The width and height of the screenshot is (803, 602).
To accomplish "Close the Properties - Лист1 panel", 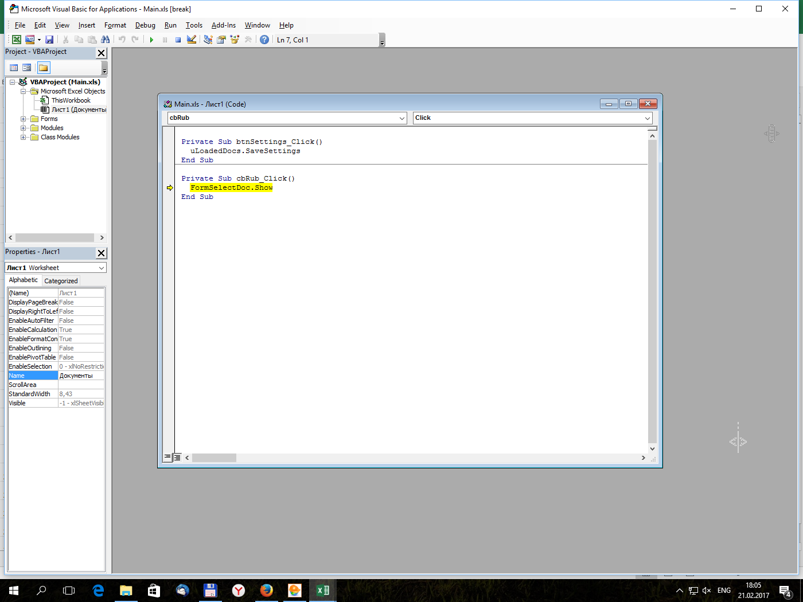I will click(102, 253).
